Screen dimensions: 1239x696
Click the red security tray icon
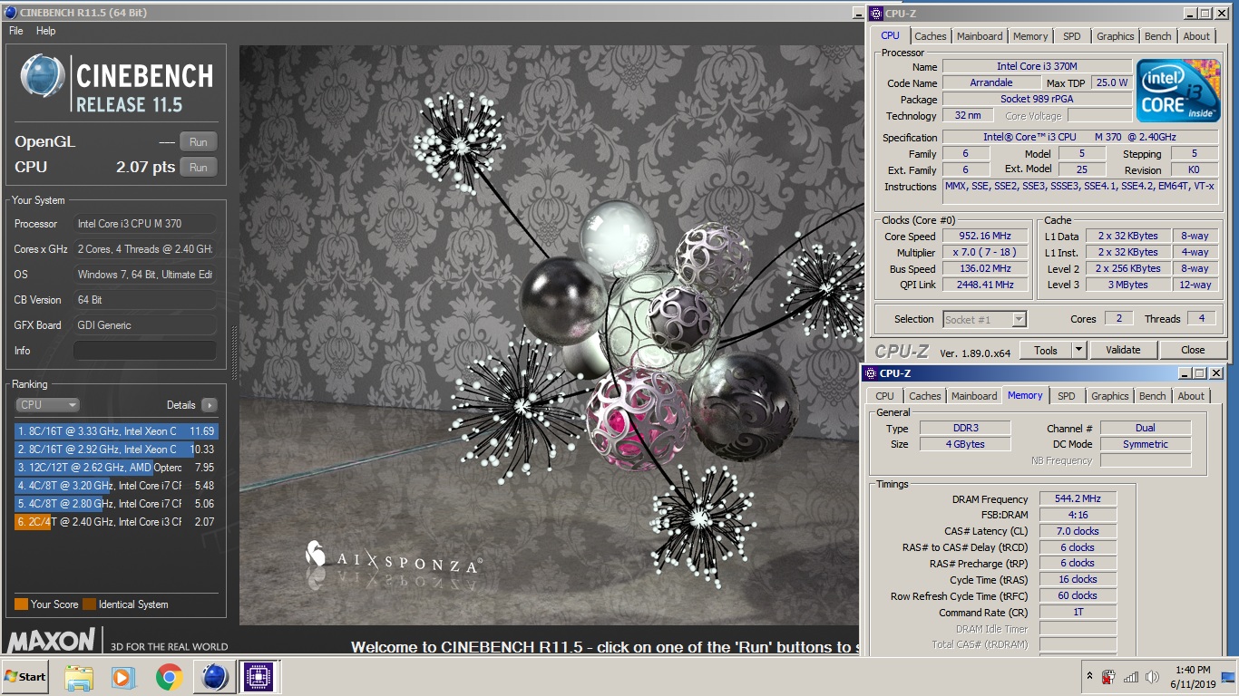[x=1108, y=677]
